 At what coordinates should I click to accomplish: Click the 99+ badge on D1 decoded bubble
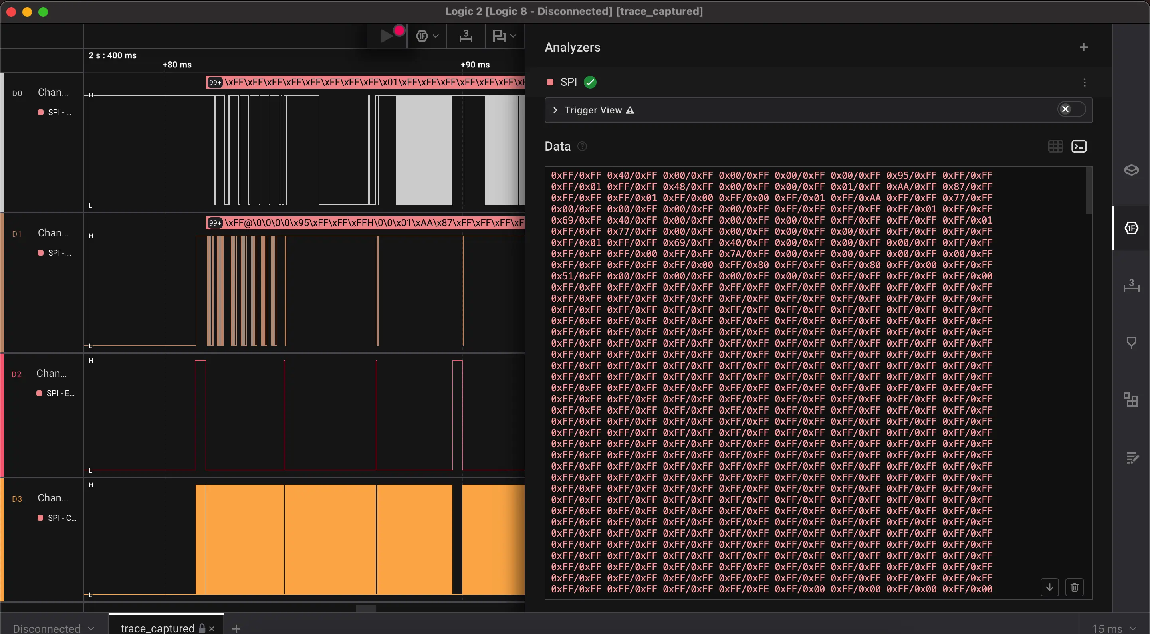coord(215,223)
